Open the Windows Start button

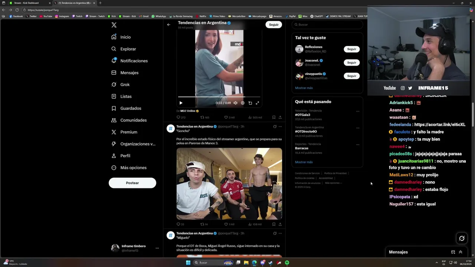click(x=188, y=263)
